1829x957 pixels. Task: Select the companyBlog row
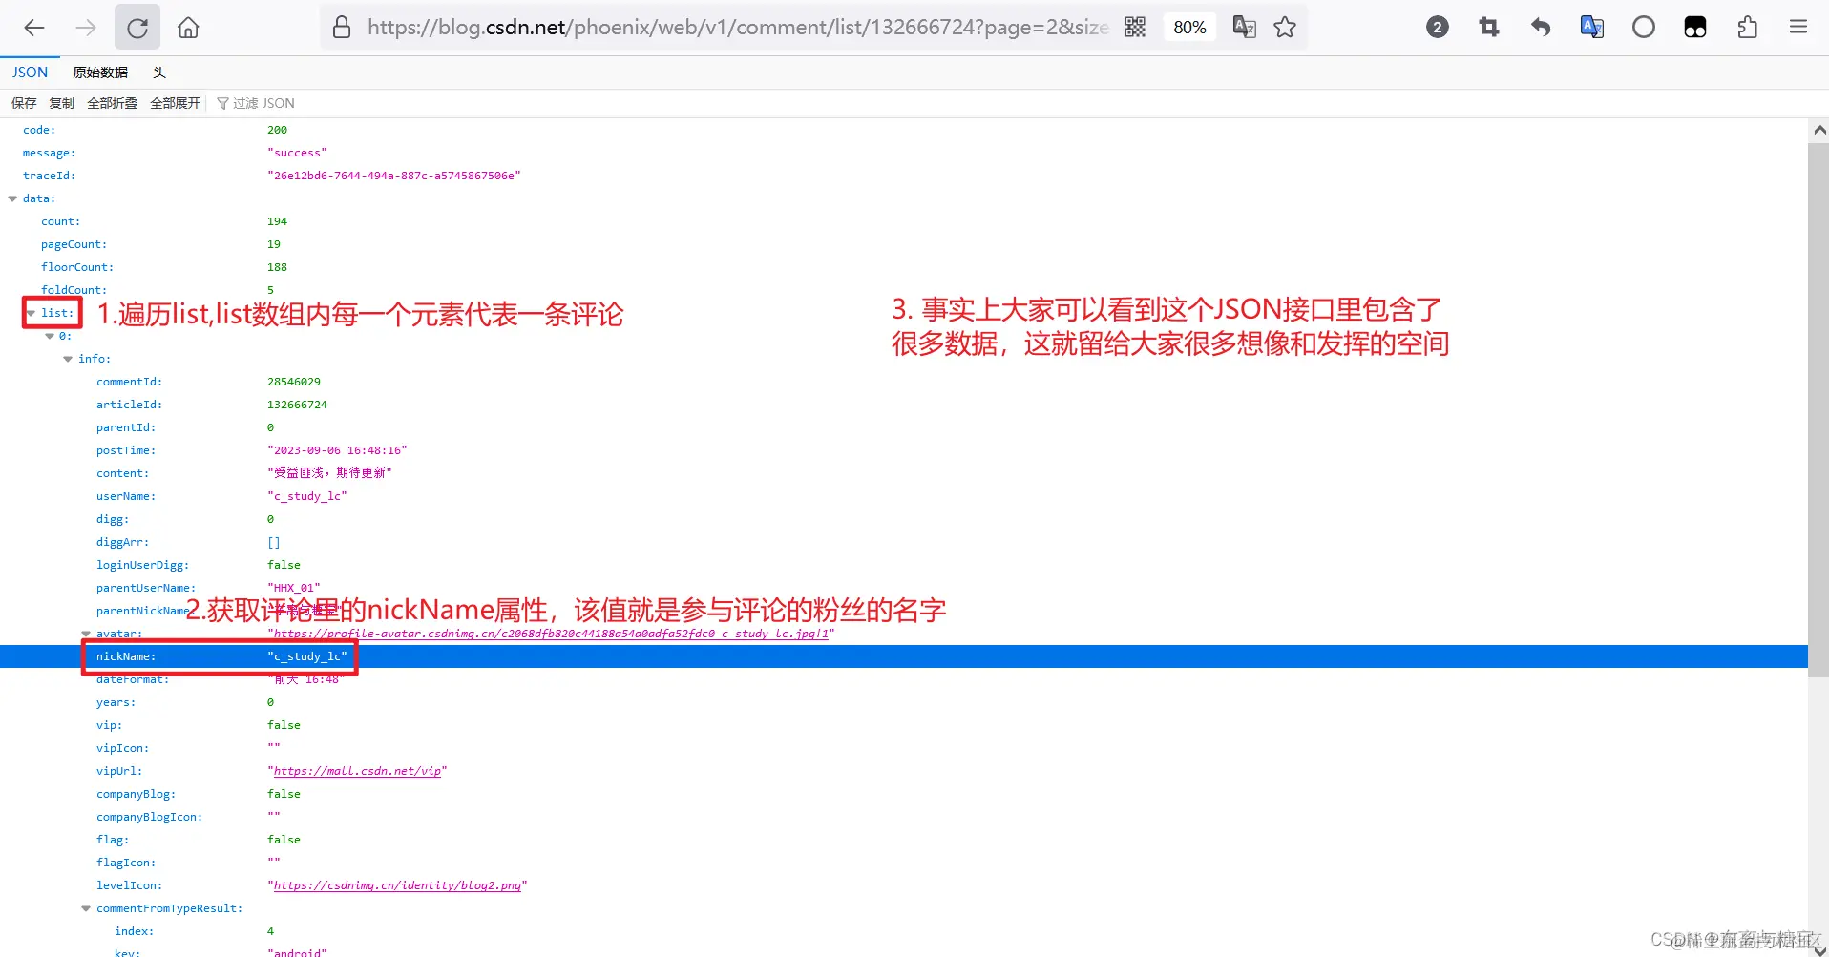tap(903, 794)
